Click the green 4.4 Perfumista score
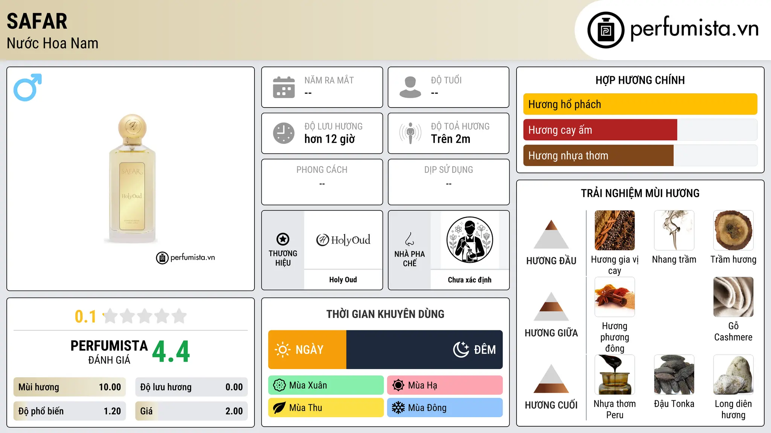771x433 pixels. click(171, 352)
